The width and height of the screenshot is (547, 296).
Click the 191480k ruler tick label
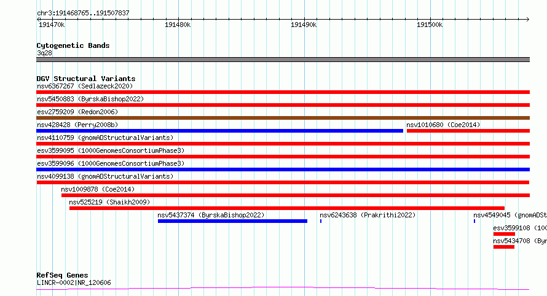click(x=178, y=25)
